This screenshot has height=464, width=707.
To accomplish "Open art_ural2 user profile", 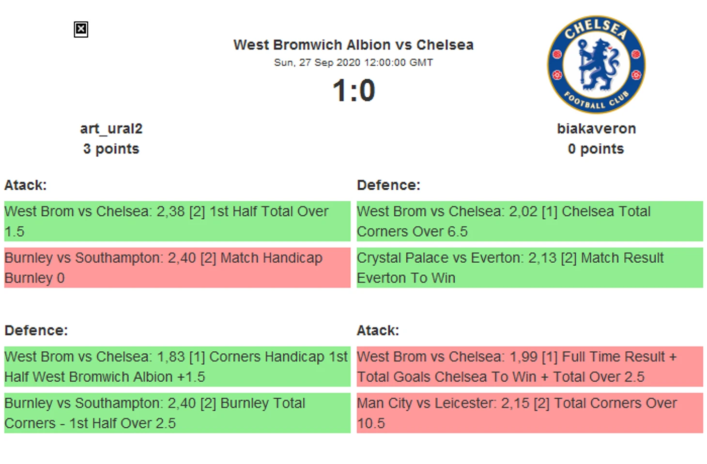I will pos(111,129).
